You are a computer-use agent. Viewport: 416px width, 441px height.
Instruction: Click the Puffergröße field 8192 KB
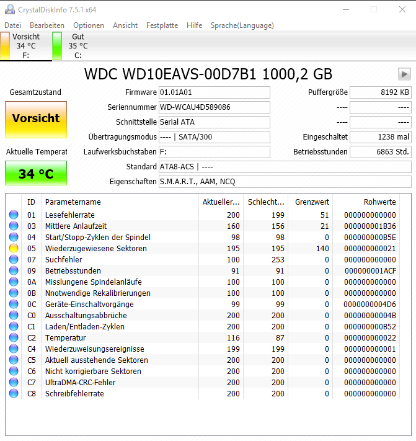coord(381,92)
